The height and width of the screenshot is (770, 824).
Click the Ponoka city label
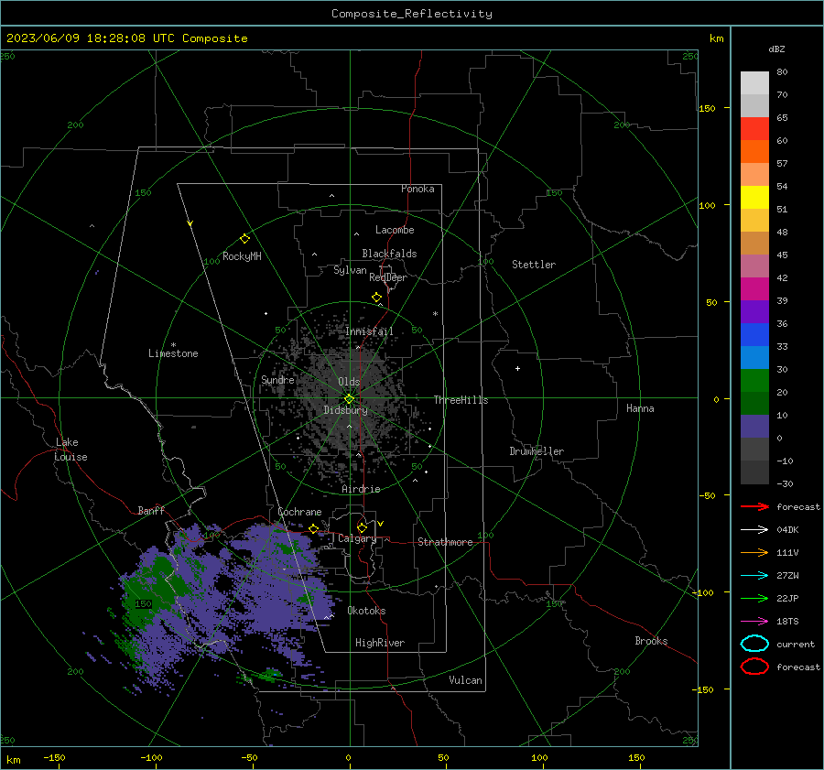coord(417,189)
